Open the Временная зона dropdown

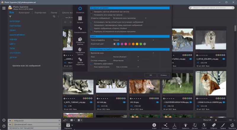click(134, 53)
